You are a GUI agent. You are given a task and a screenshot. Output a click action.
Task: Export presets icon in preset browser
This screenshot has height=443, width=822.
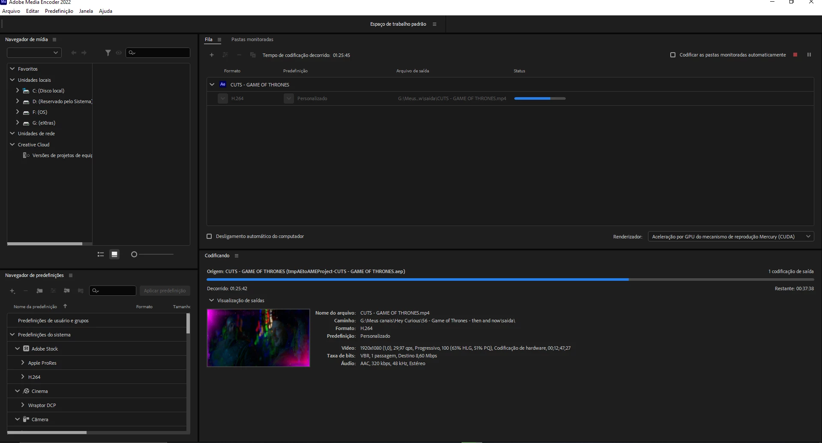[x=81, y=291]
